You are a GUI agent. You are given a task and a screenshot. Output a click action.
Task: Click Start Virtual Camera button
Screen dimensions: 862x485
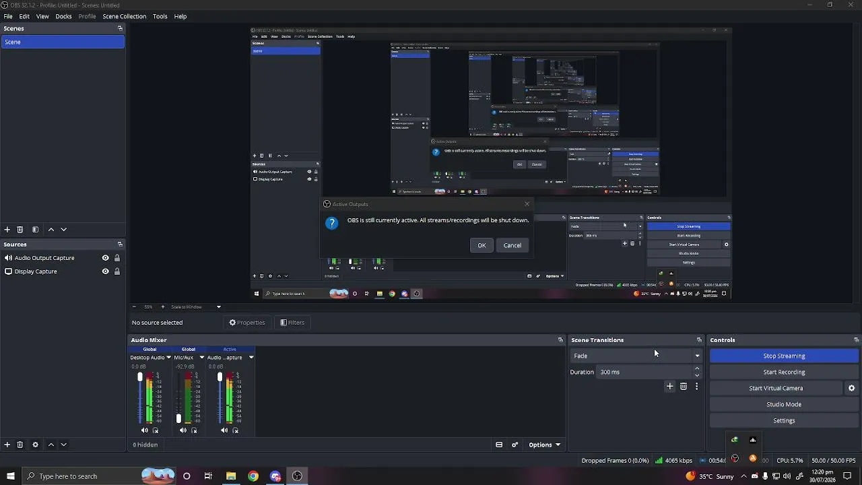tap(776, 388)
